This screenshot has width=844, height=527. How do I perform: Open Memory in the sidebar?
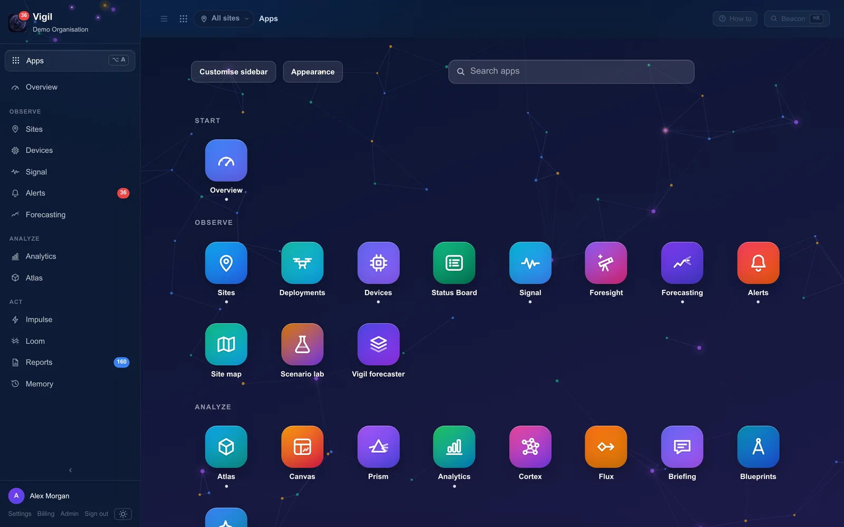[x=70, y=384]
